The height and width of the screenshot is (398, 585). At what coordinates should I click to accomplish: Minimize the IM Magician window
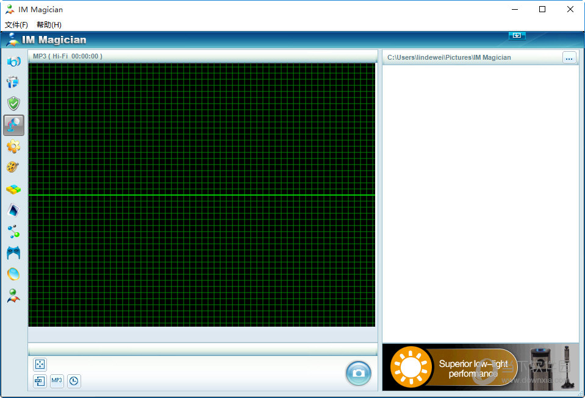(x=515, y=9)
